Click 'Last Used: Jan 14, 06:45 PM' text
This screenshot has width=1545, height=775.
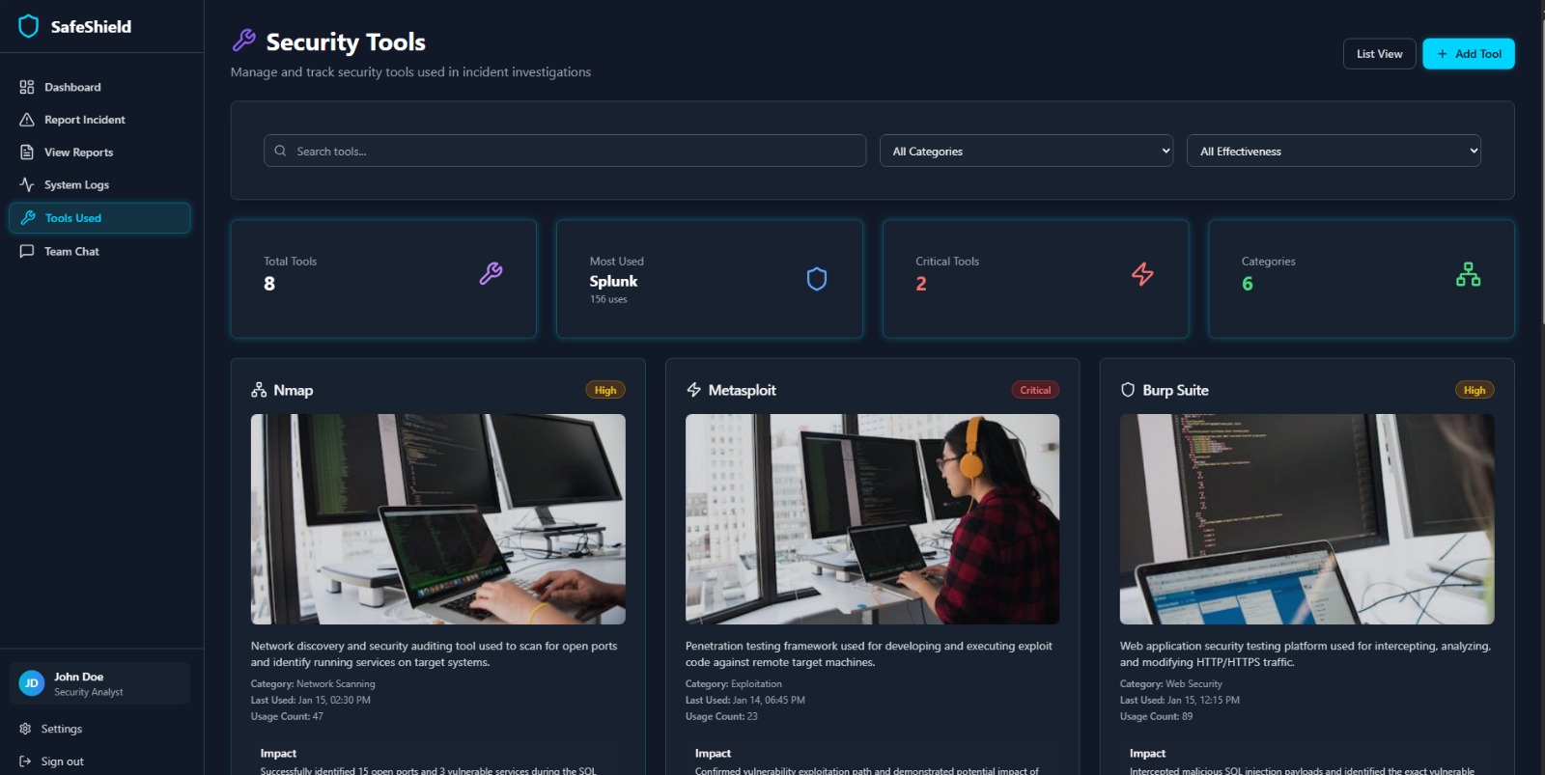tap(744, 700)
